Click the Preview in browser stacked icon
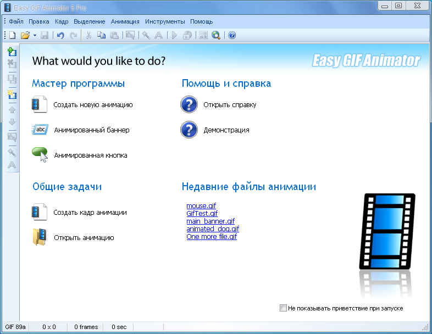Screen dimensions: 432x334 (187, 35)
